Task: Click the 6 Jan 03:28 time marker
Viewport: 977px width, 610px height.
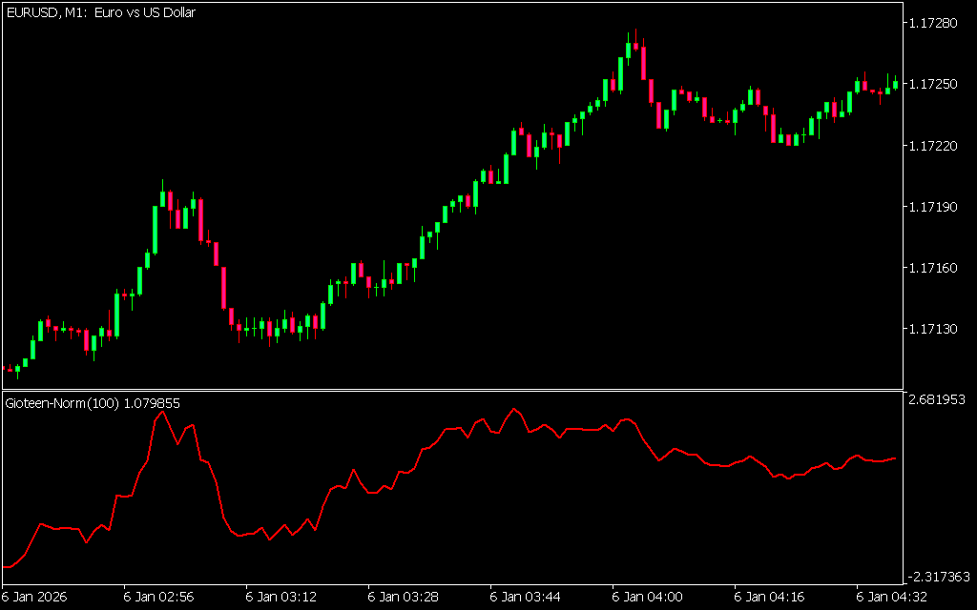Action: pos(404,597)
